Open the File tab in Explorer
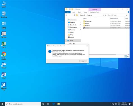133x106 pixels. pos(68,12)
